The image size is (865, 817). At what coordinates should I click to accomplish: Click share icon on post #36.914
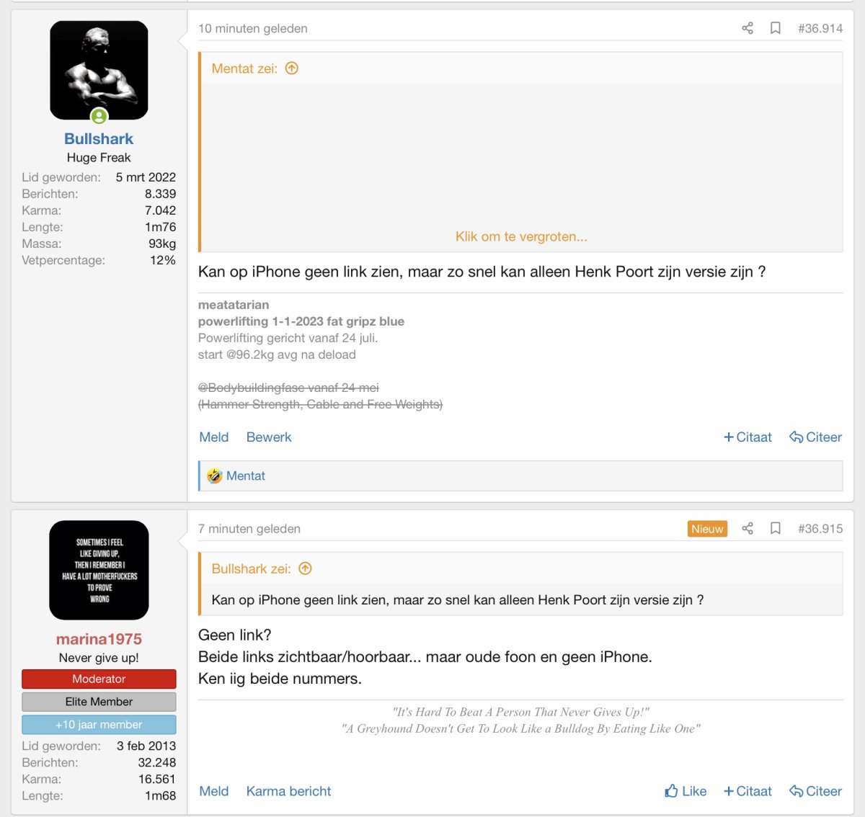pyautogui.click(x=748, y=28)
